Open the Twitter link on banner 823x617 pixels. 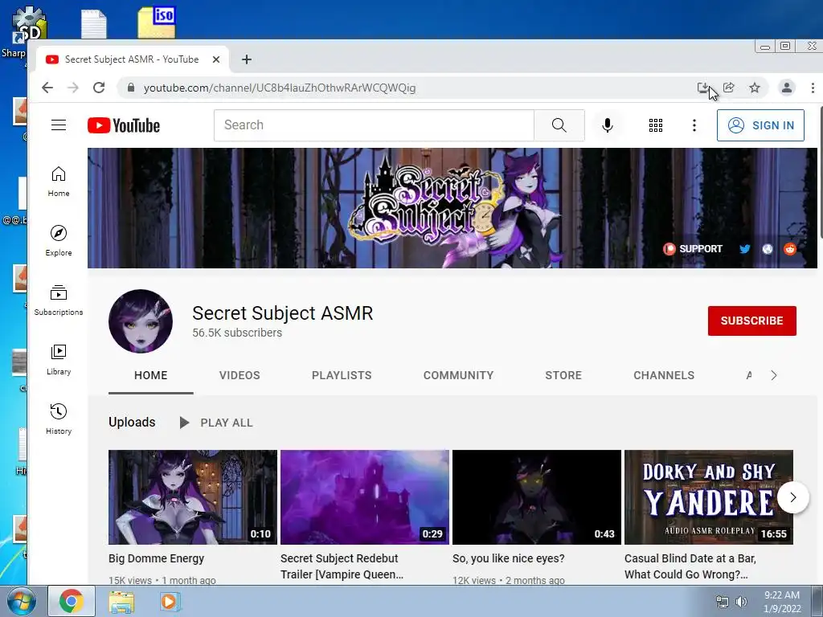pos(744,249)
